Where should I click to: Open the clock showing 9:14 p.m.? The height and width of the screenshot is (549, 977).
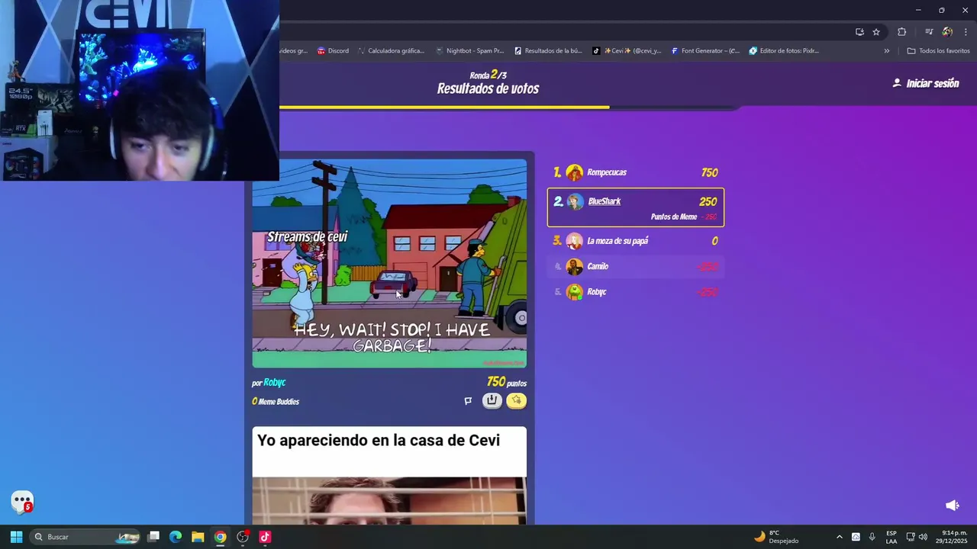click(x=953, y=537)
